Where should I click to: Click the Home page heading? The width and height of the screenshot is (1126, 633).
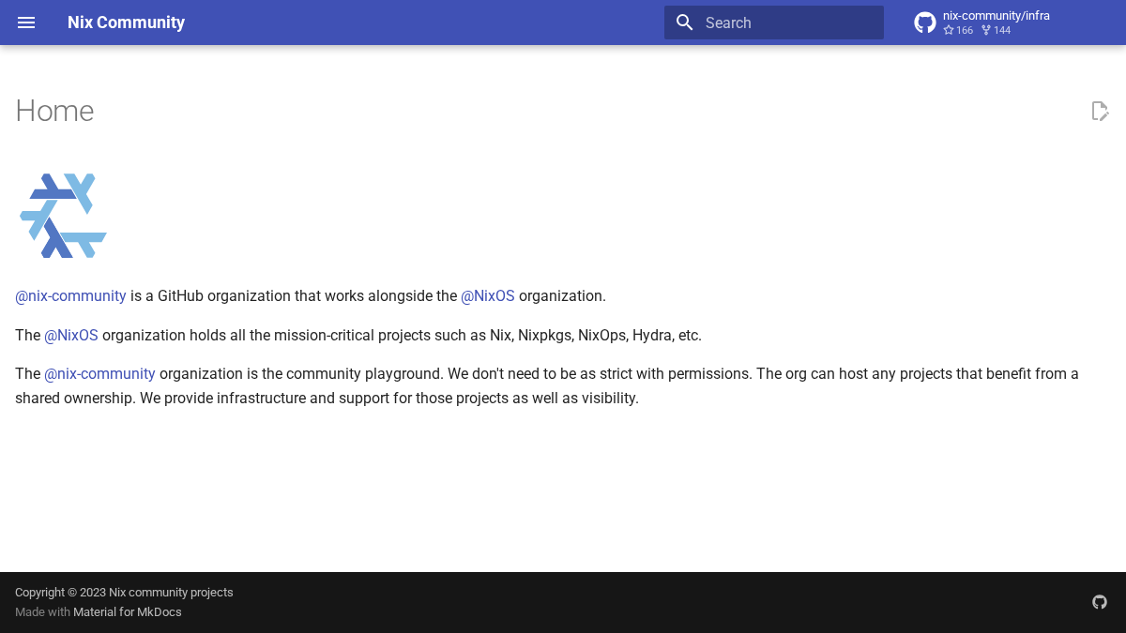point(54,111)
